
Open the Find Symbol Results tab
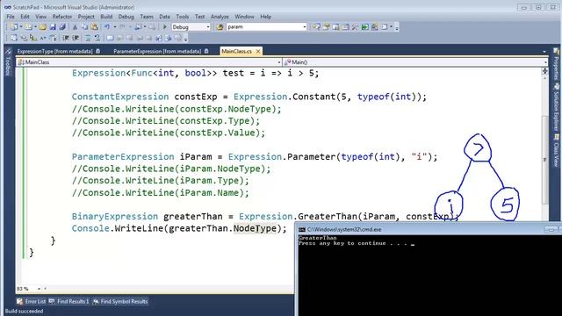tap(120, 302)
